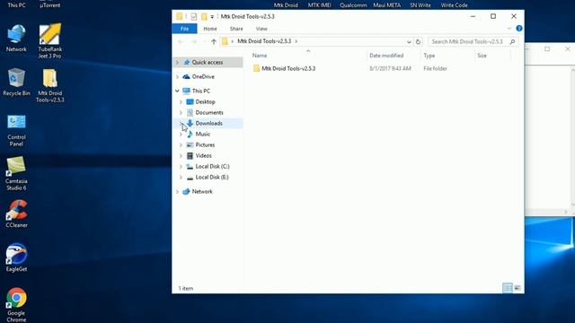Open the Share ribbon tab
Screen dimensions: 575x323
pos(236,29)
